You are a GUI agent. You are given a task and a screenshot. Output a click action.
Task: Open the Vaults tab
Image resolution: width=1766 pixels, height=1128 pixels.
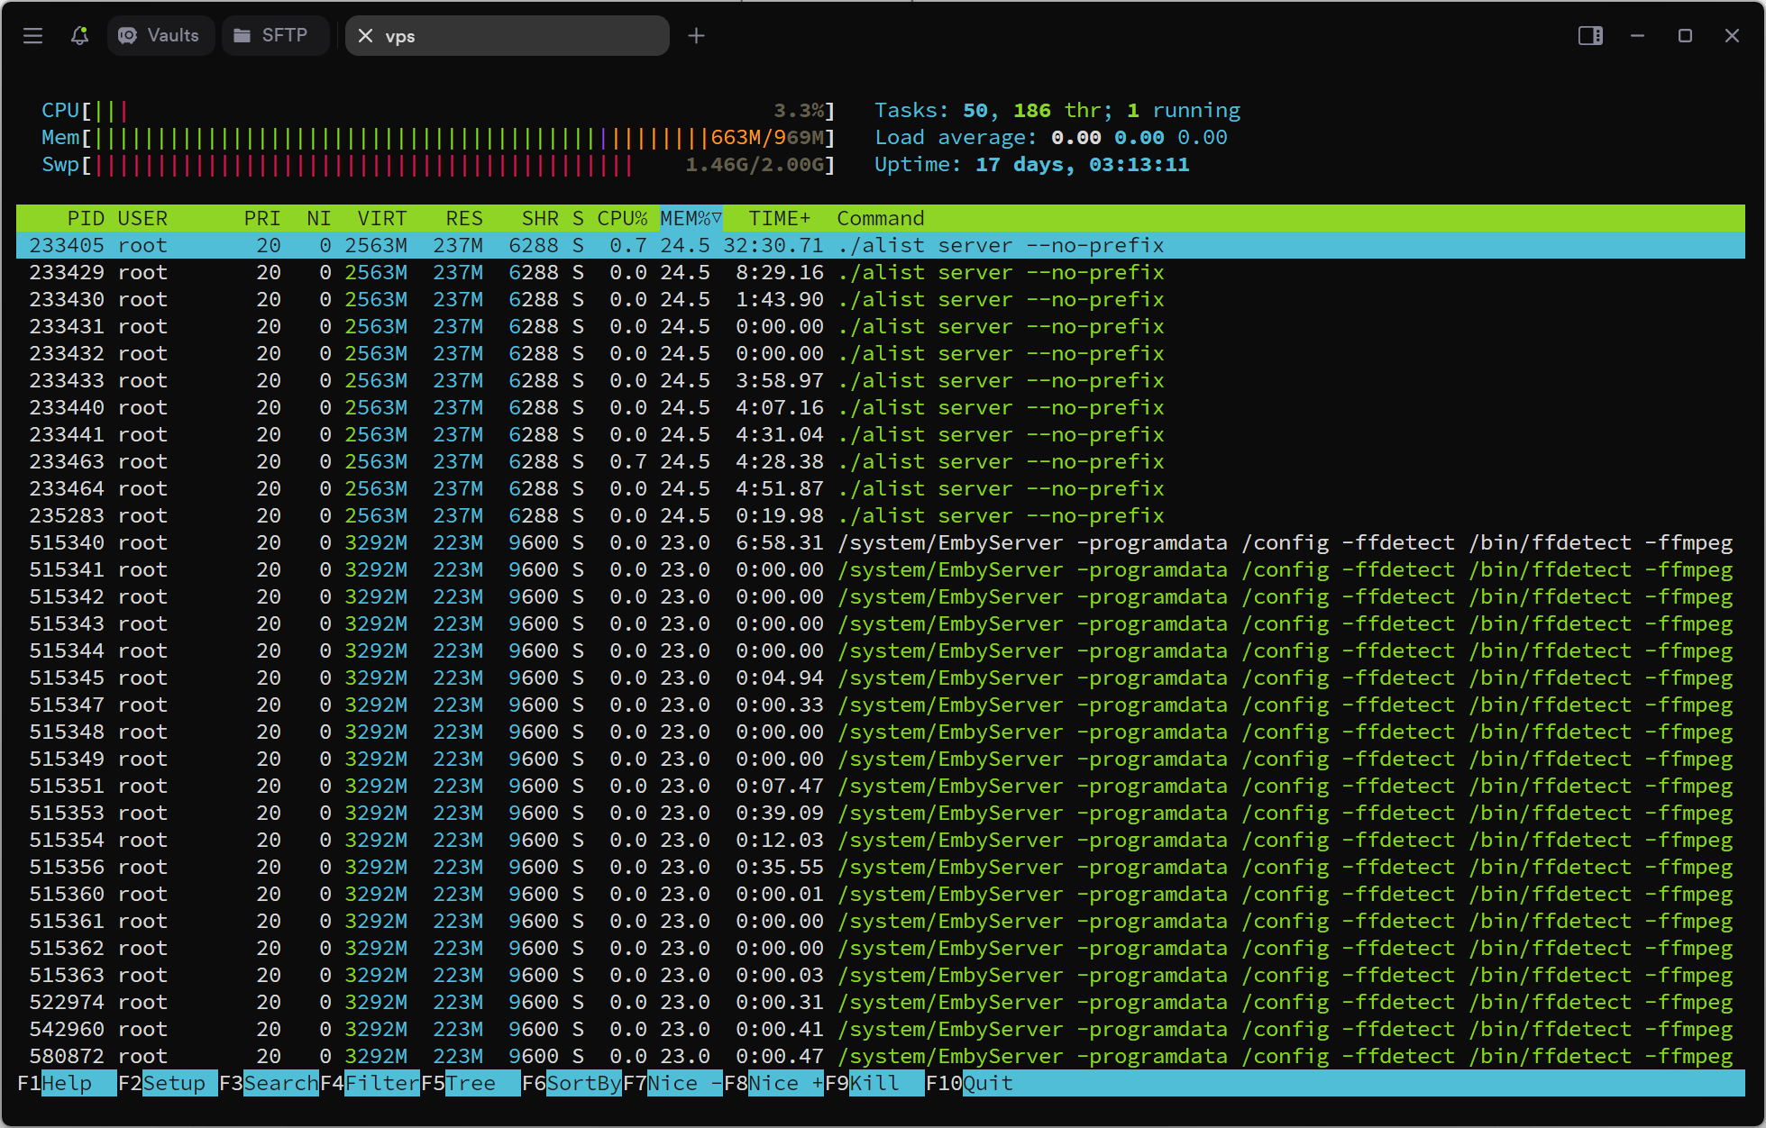click(160, 36)
